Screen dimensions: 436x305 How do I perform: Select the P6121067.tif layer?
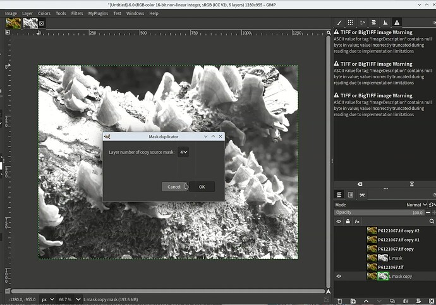coord(391,267)
